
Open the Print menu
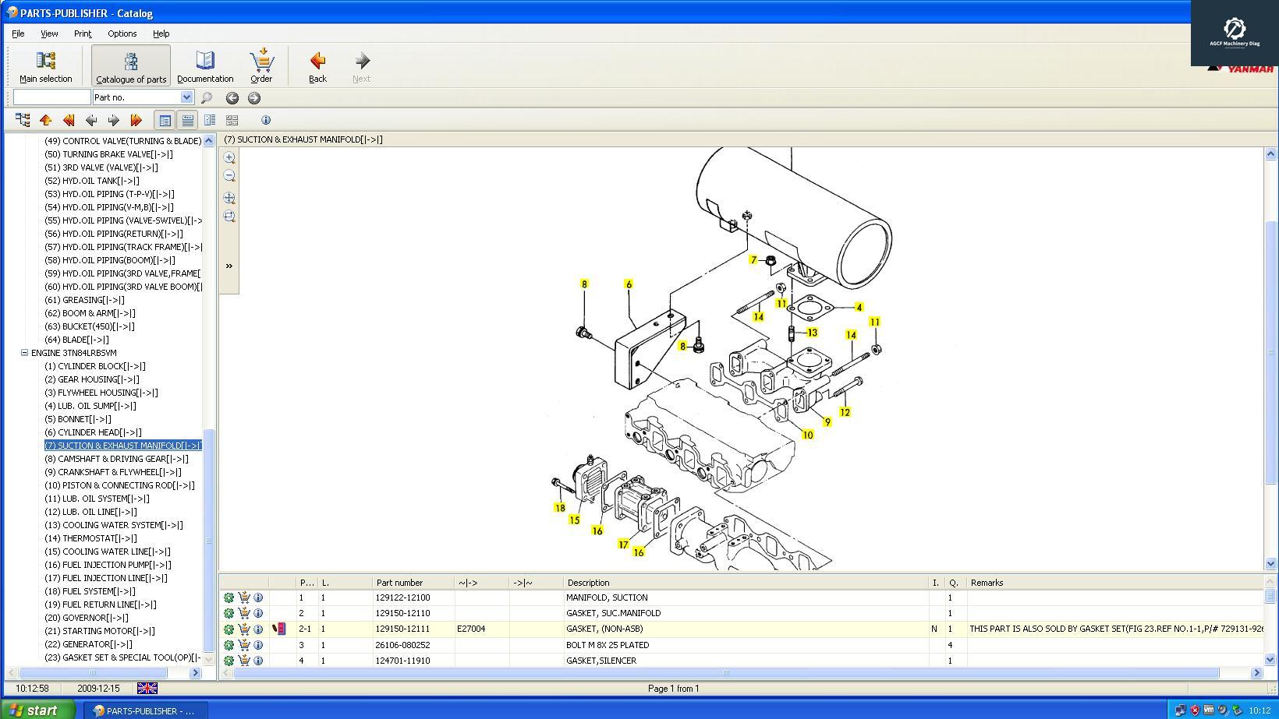click(83, 33)
